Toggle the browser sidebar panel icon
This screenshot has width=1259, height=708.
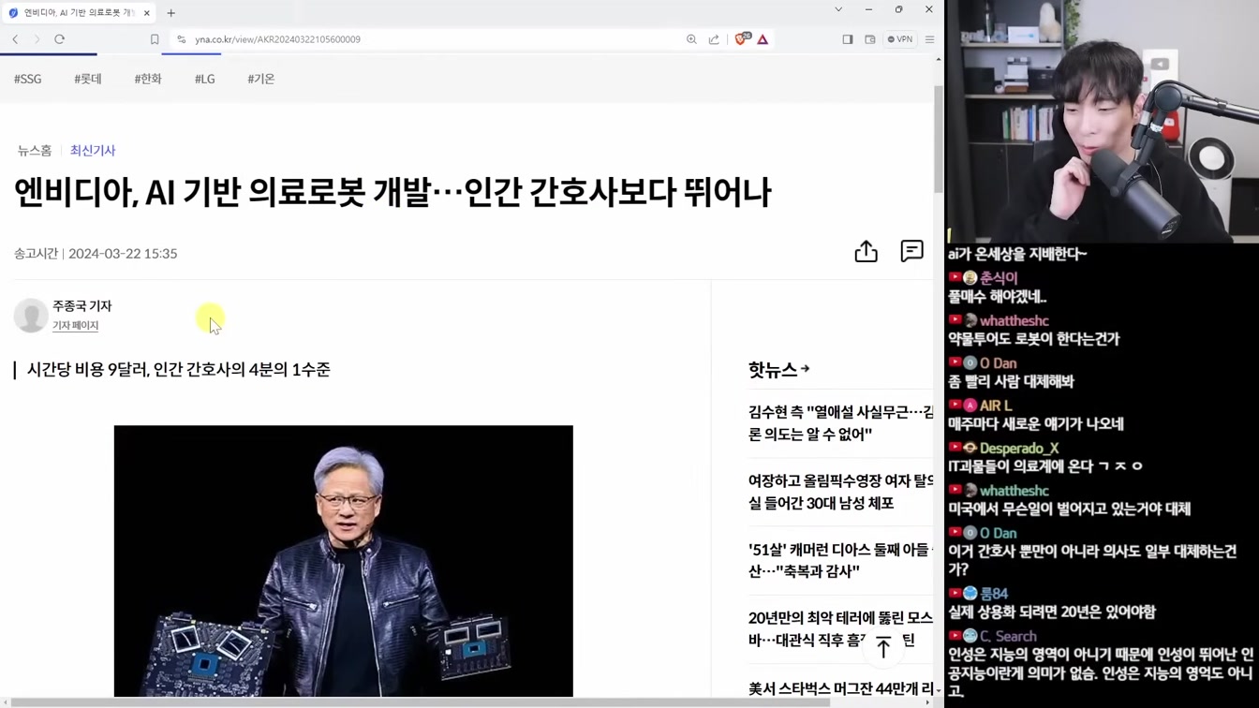848,39
